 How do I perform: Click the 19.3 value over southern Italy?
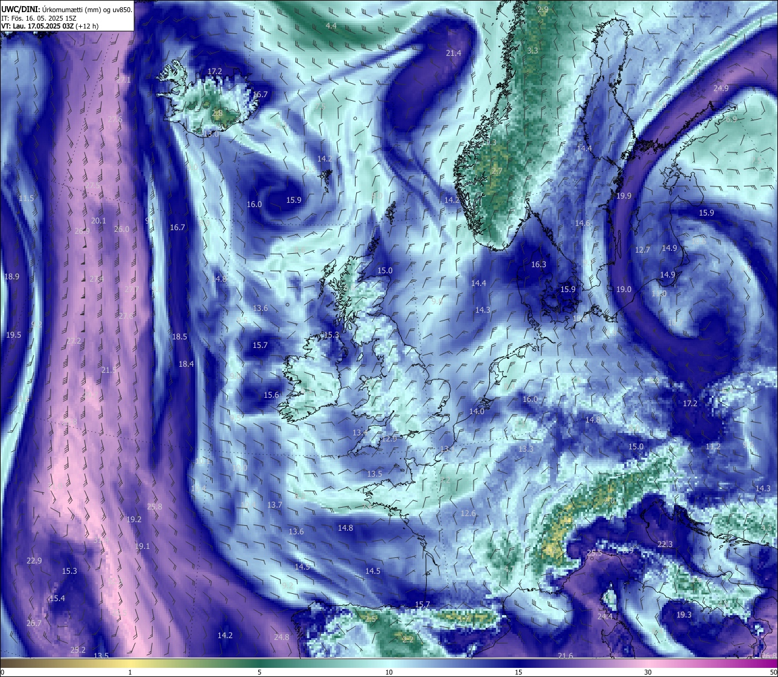684,614
